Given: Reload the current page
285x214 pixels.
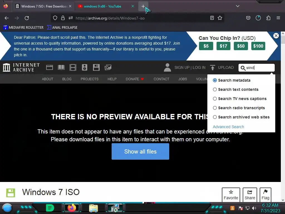Looking at the screenshot, I should click(x=27, y=18).
